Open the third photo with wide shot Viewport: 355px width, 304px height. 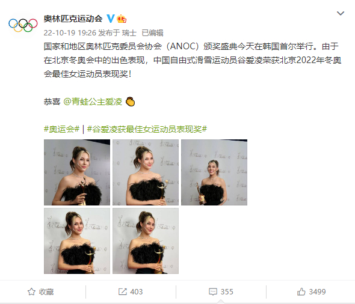pos(214,172)
